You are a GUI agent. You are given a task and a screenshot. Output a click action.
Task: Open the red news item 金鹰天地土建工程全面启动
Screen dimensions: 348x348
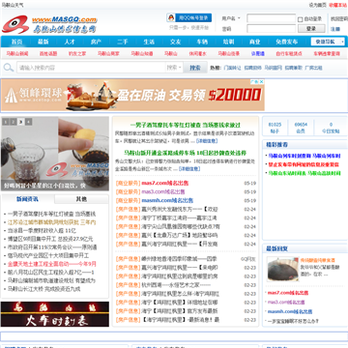(x=52, y=264)
